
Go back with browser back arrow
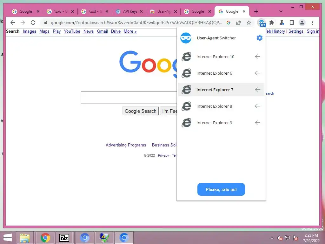tap(13, 23)
